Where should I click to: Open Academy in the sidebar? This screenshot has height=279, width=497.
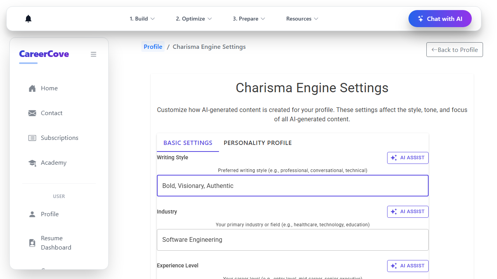(x=59, y=163)
